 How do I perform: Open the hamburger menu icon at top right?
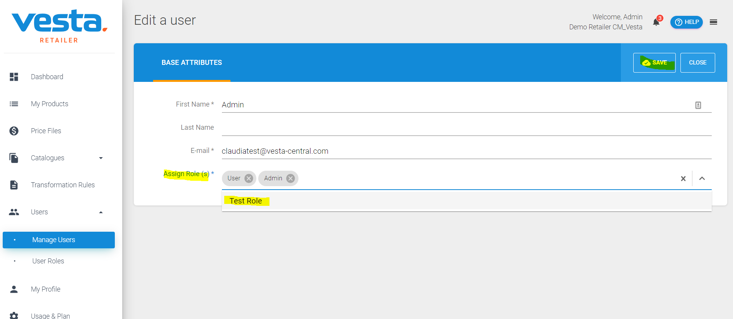click(714, 22)
